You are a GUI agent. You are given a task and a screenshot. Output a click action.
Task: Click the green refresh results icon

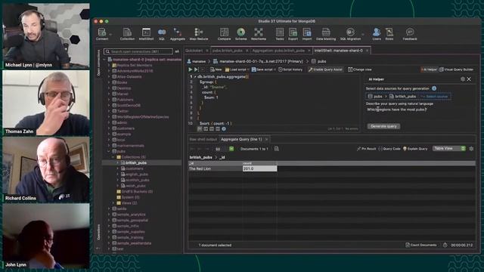click(x=231, y=149)
